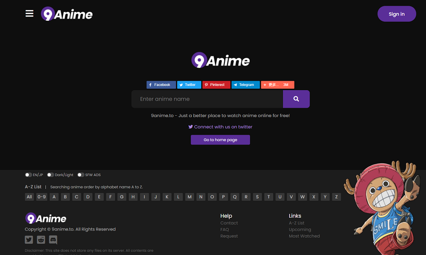
Task: Open the FAQ help link
Action: pyautogui.click(x=225, y=229)
